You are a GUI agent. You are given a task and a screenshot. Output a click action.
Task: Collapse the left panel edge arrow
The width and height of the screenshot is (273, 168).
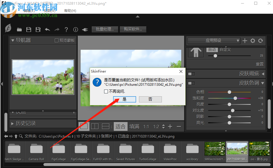(x=1, y=84)
